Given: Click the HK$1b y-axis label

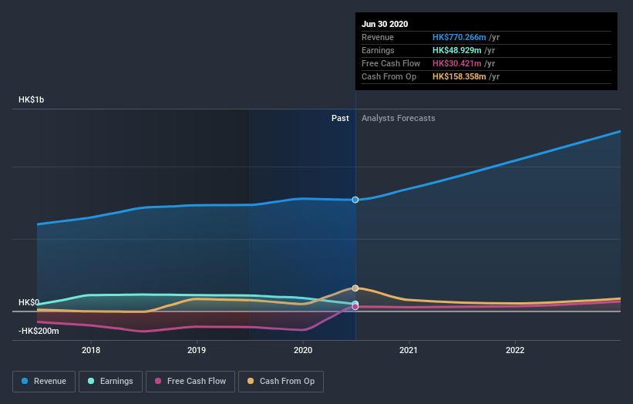Looking at the screenshot, I should pyautogui.click(x=31, y=99).
